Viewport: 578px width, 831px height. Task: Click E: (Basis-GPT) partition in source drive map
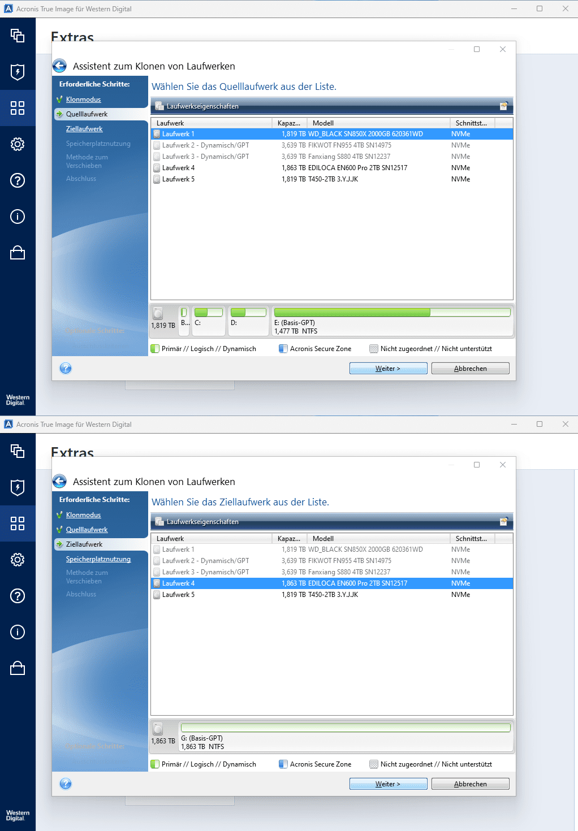[392, 321]
